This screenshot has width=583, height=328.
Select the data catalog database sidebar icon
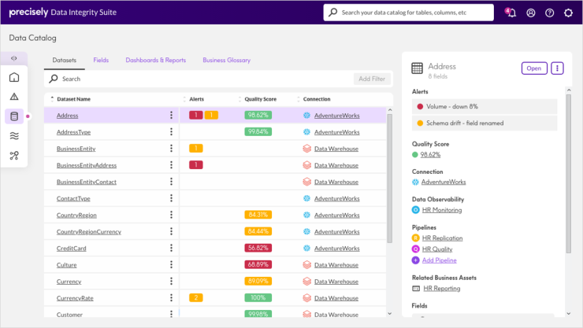pyautogui.click(x=14, y=116)
